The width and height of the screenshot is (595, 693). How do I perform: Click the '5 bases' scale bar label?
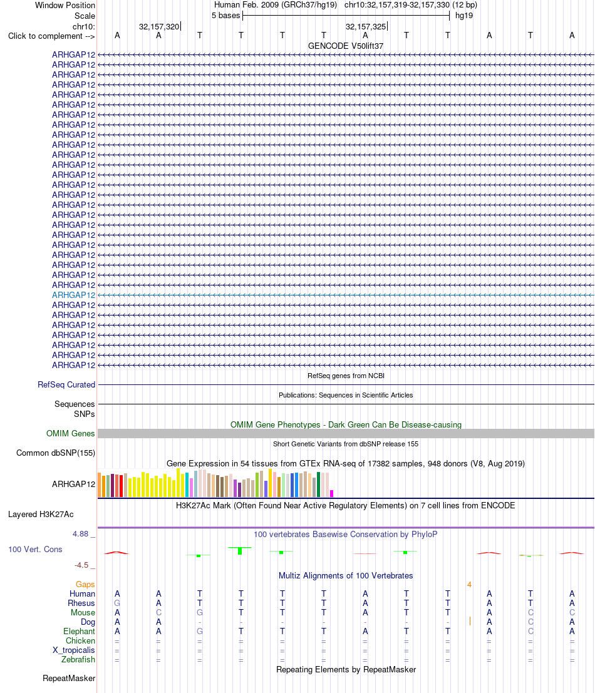225,16
